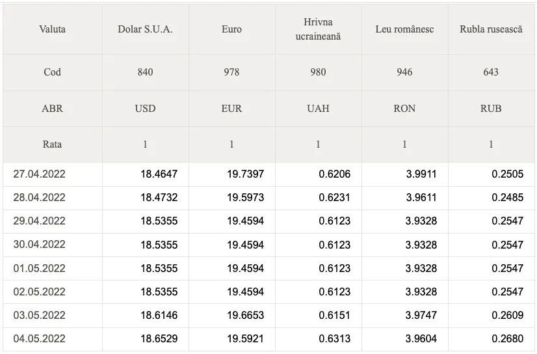
Task: Select the USD abbreviation cell
Action: click(145, 109)
